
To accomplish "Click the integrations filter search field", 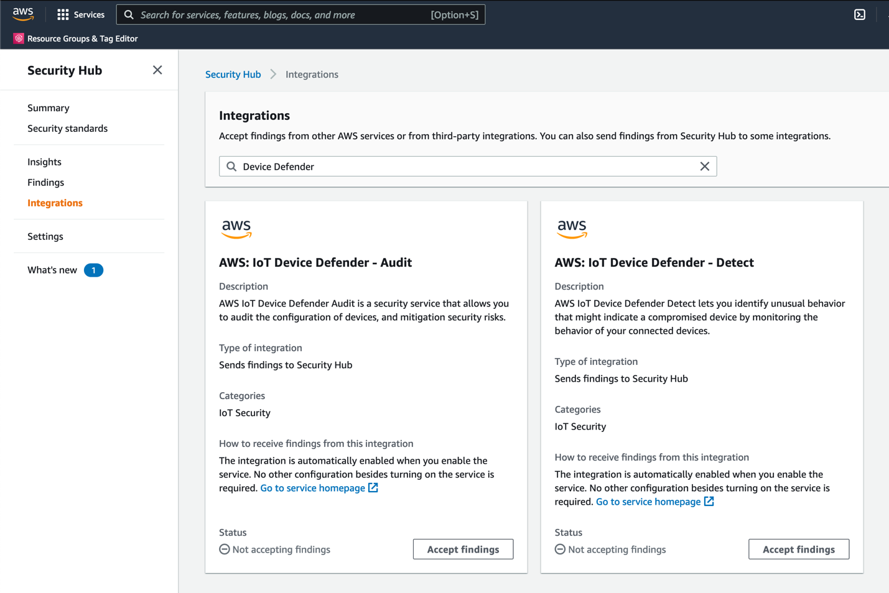I will [467, 167].
